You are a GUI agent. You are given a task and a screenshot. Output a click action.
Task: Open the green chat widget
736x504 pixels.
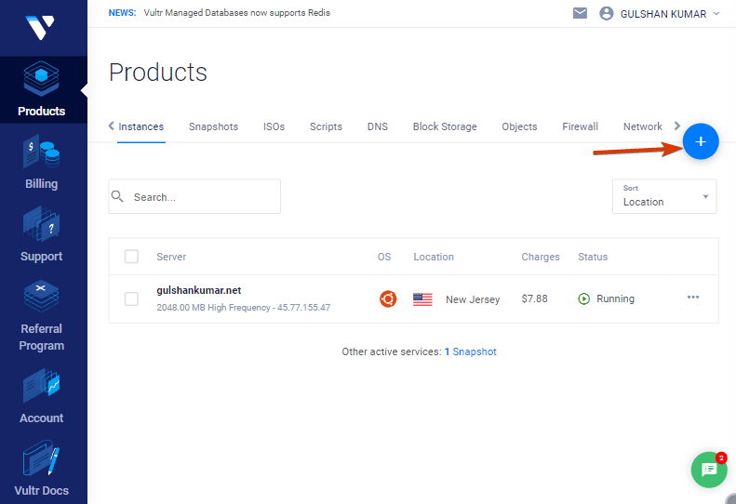click(709, 470)
